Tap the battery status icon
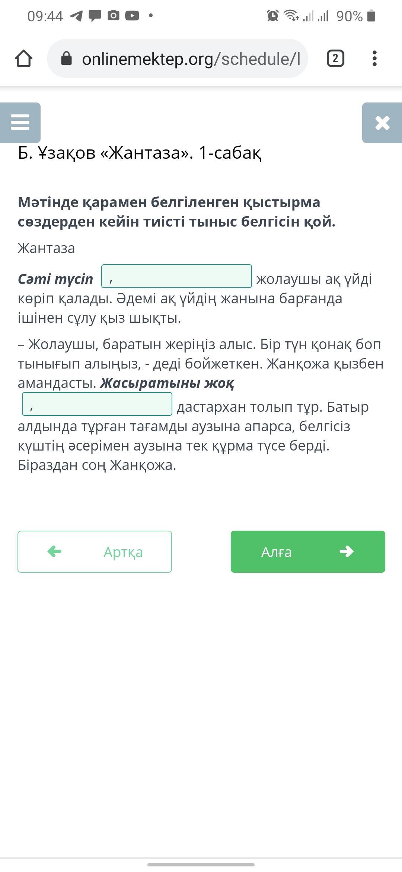 pyautogui.click(x=371, y=16)
